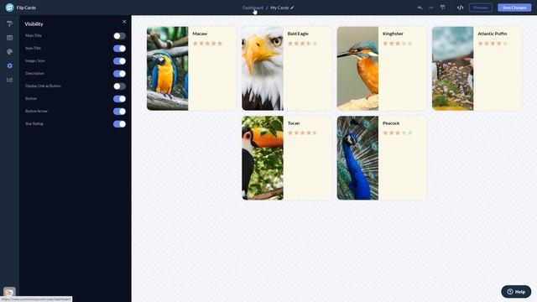Click the Tucan star rating
This screenshot has height=302, width=537.
point(302,133)
